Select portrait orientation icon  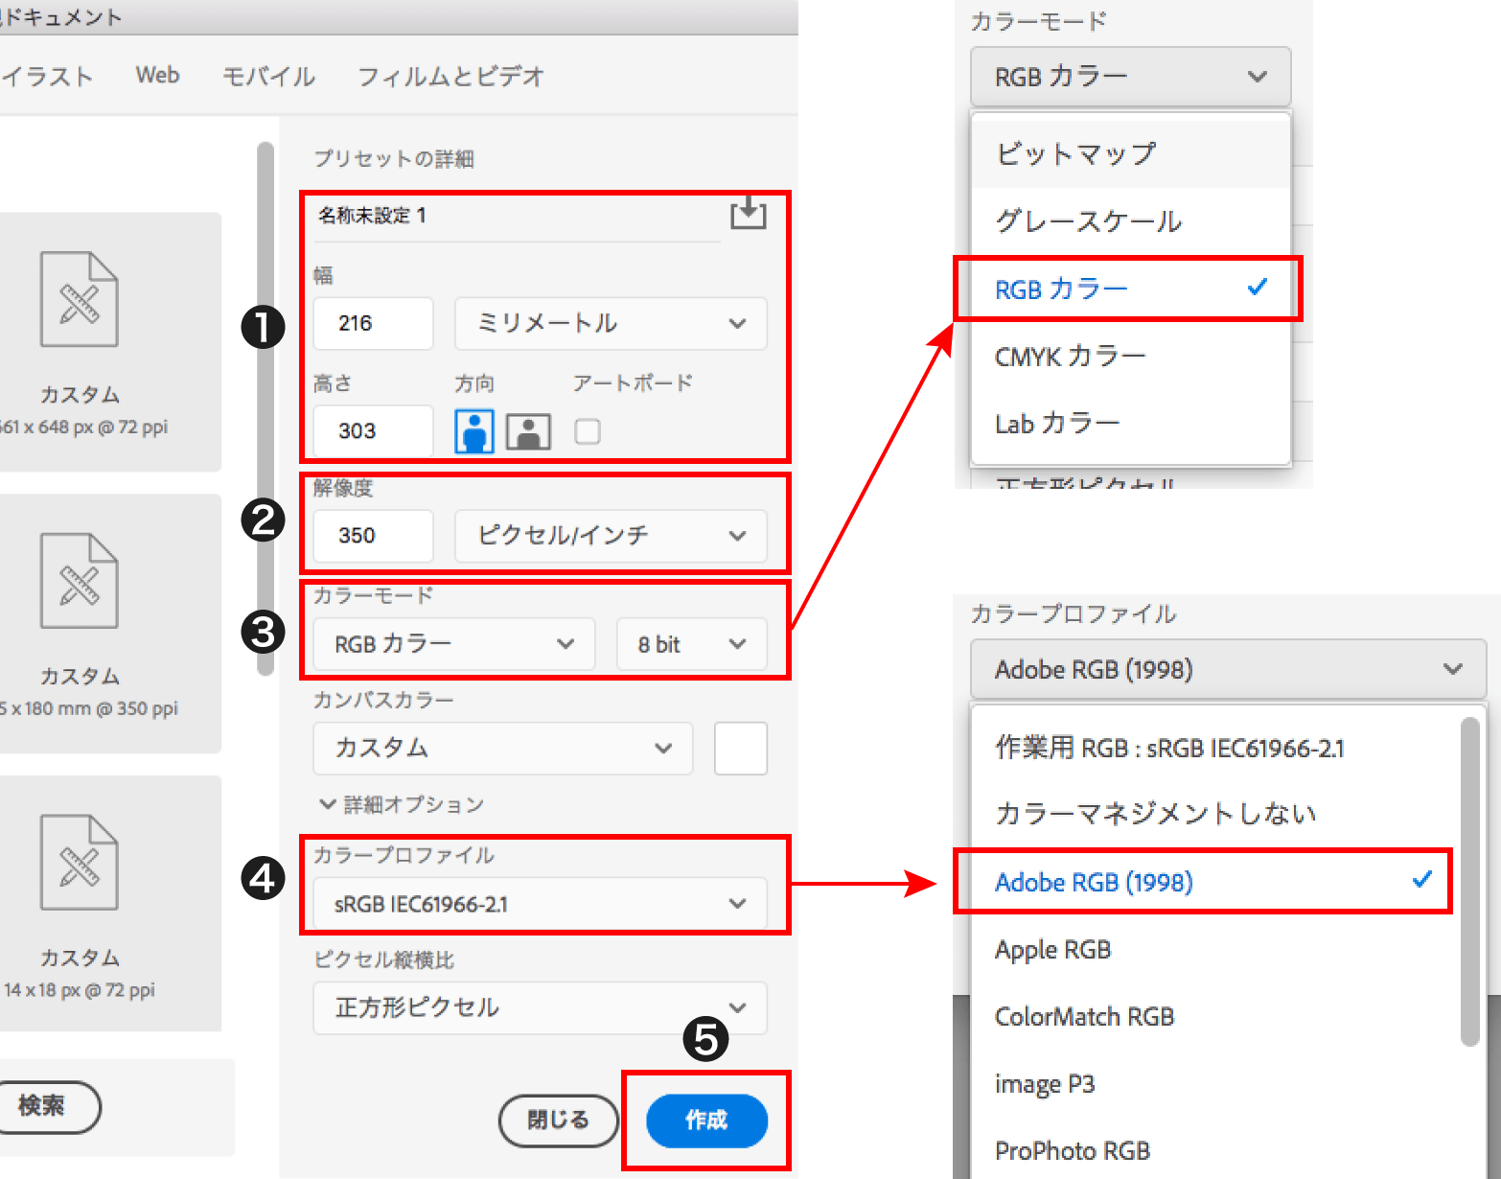point(473,431)
